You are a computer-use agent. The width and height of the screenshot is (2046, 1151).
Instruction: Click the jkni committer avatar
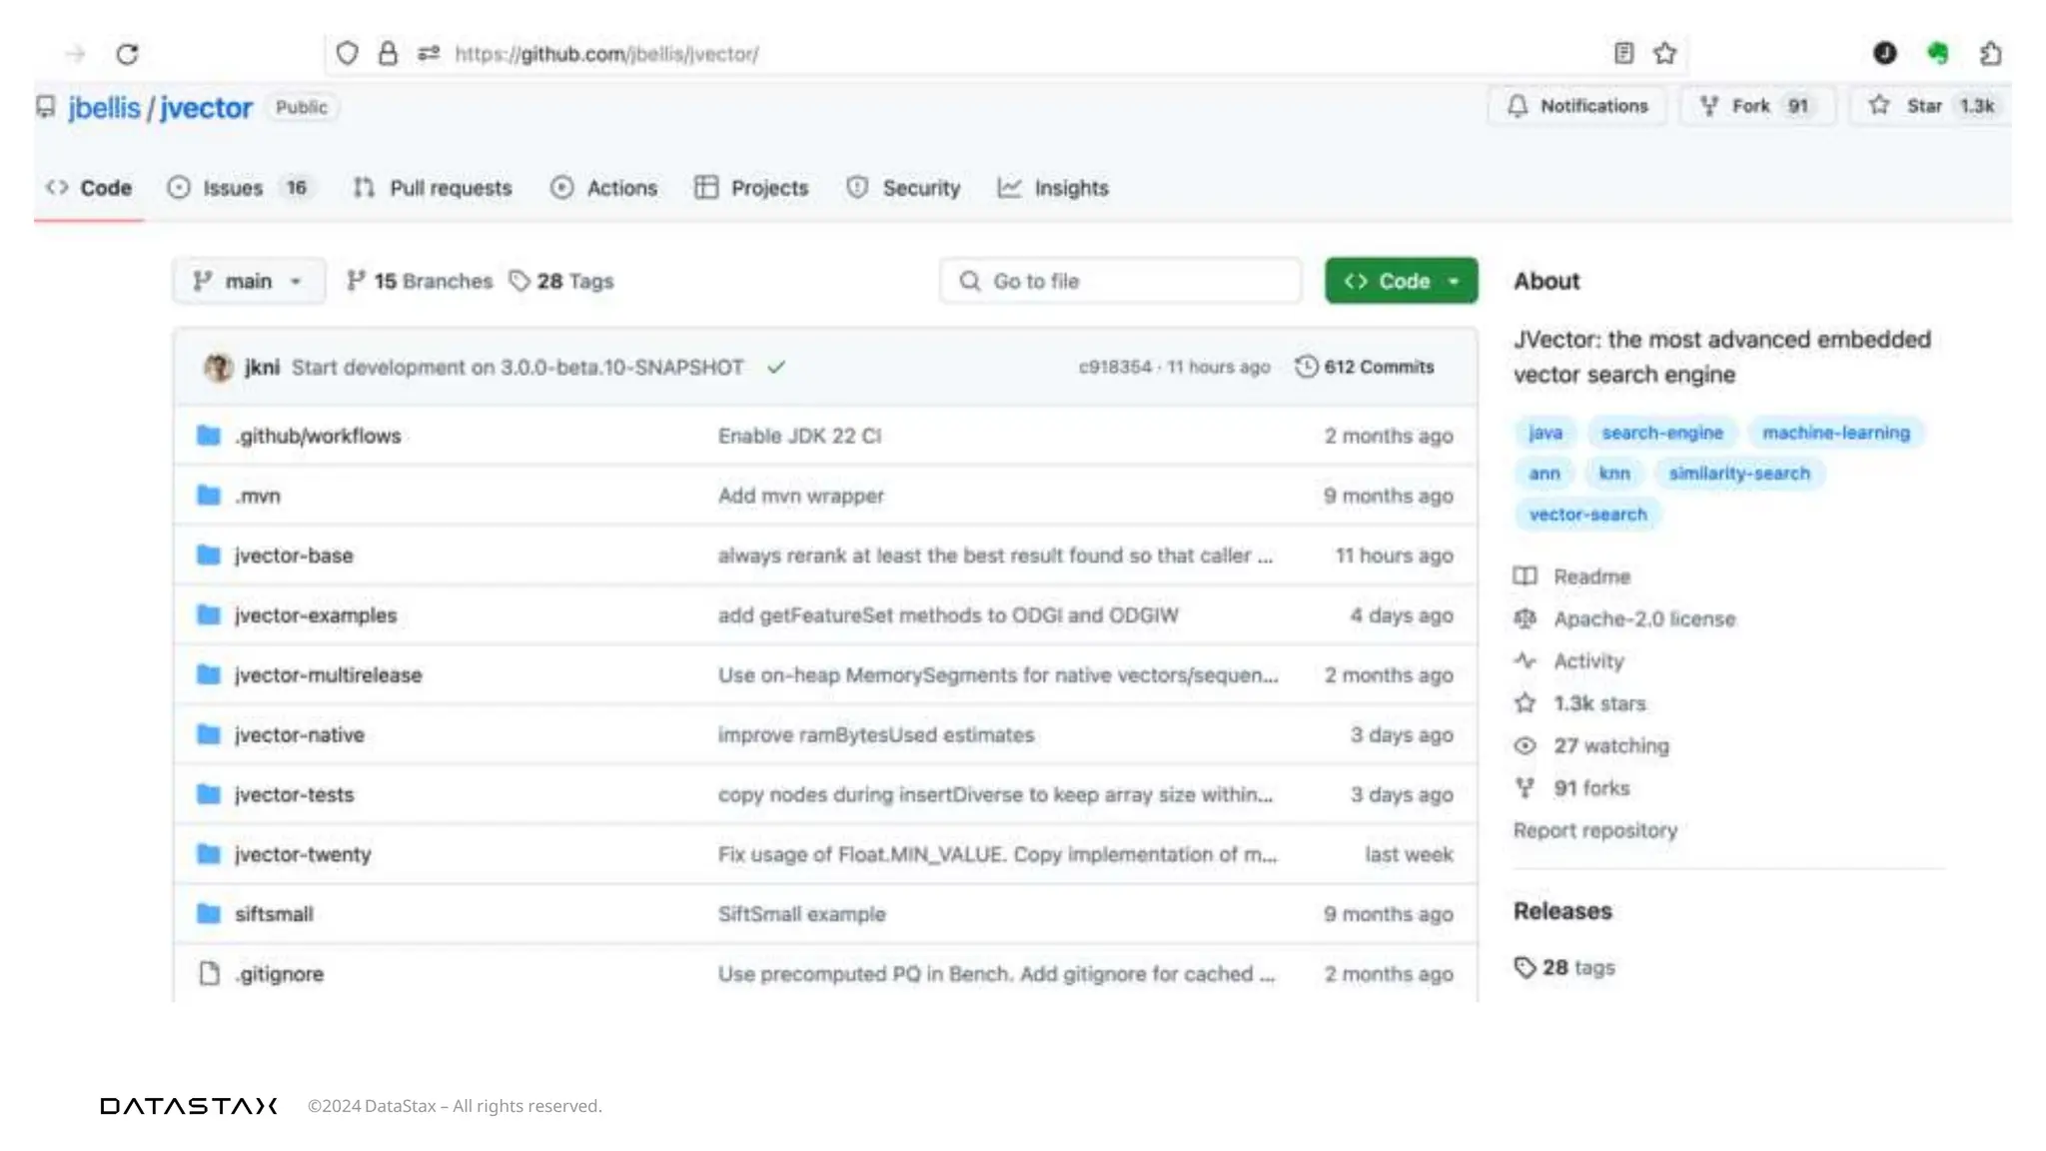(218, 368)
